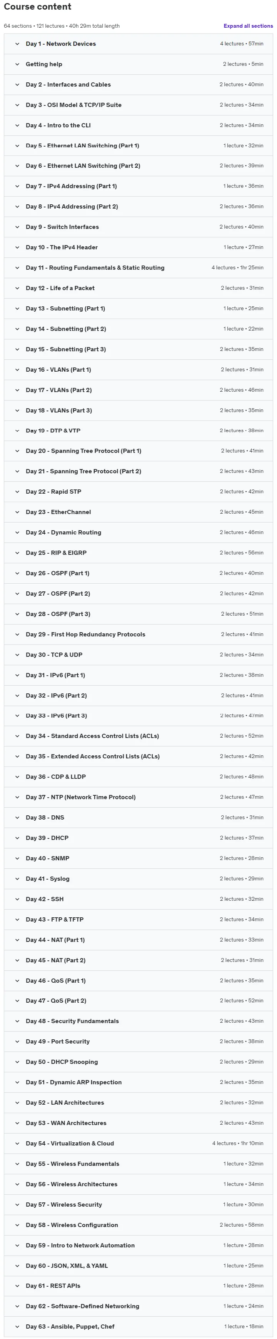Image resolution: width=277 pixels, height=1339 pixels.
Task: Select Day 58 - Wireless Configuration section title
Action: tap(72, 1225)
